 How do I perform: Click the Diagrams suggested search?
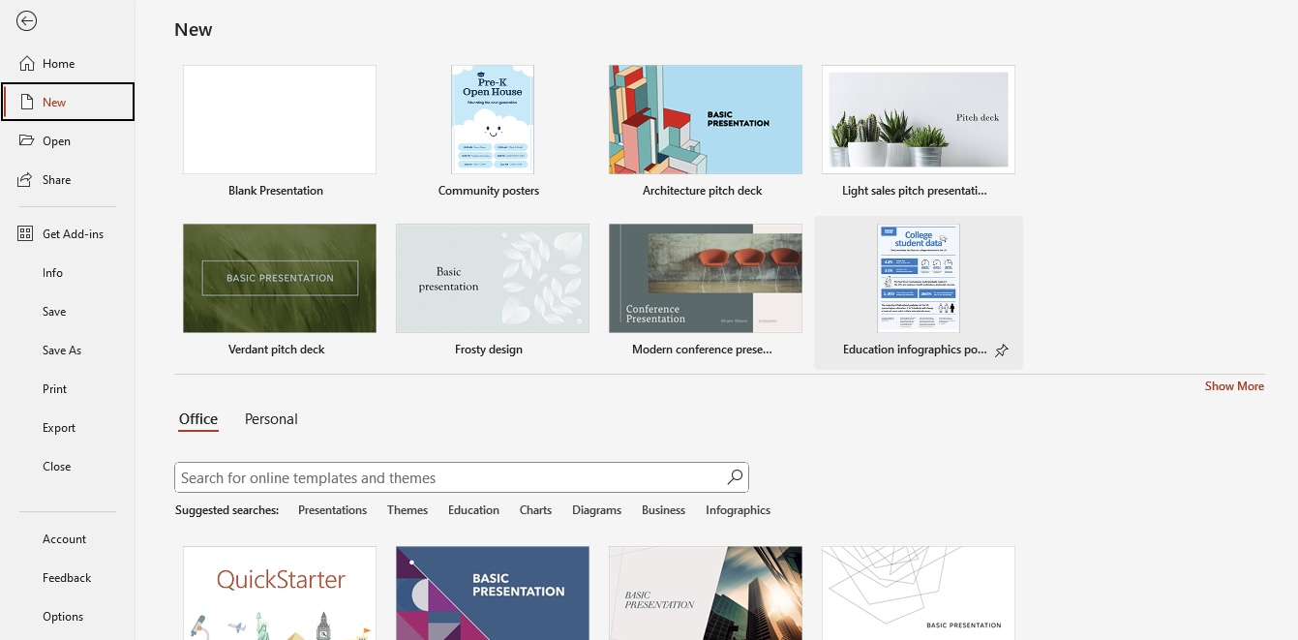tap(596, 510)
